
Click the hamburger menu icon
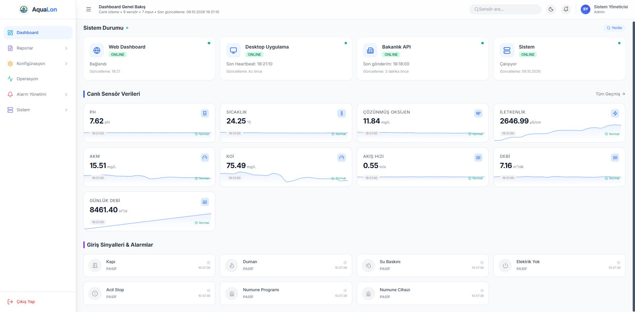click(89, 9)
